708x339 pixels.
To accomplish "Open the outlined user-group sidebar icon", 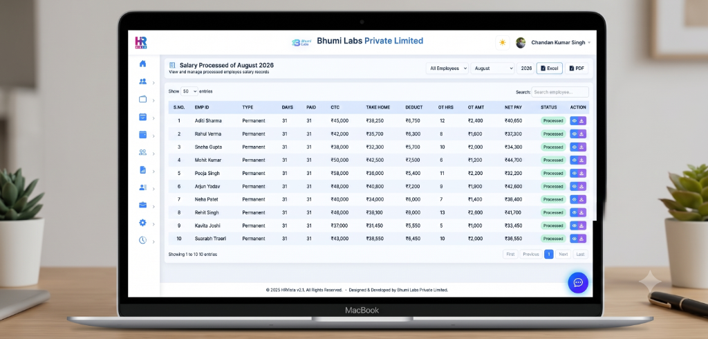I will 142,152.
